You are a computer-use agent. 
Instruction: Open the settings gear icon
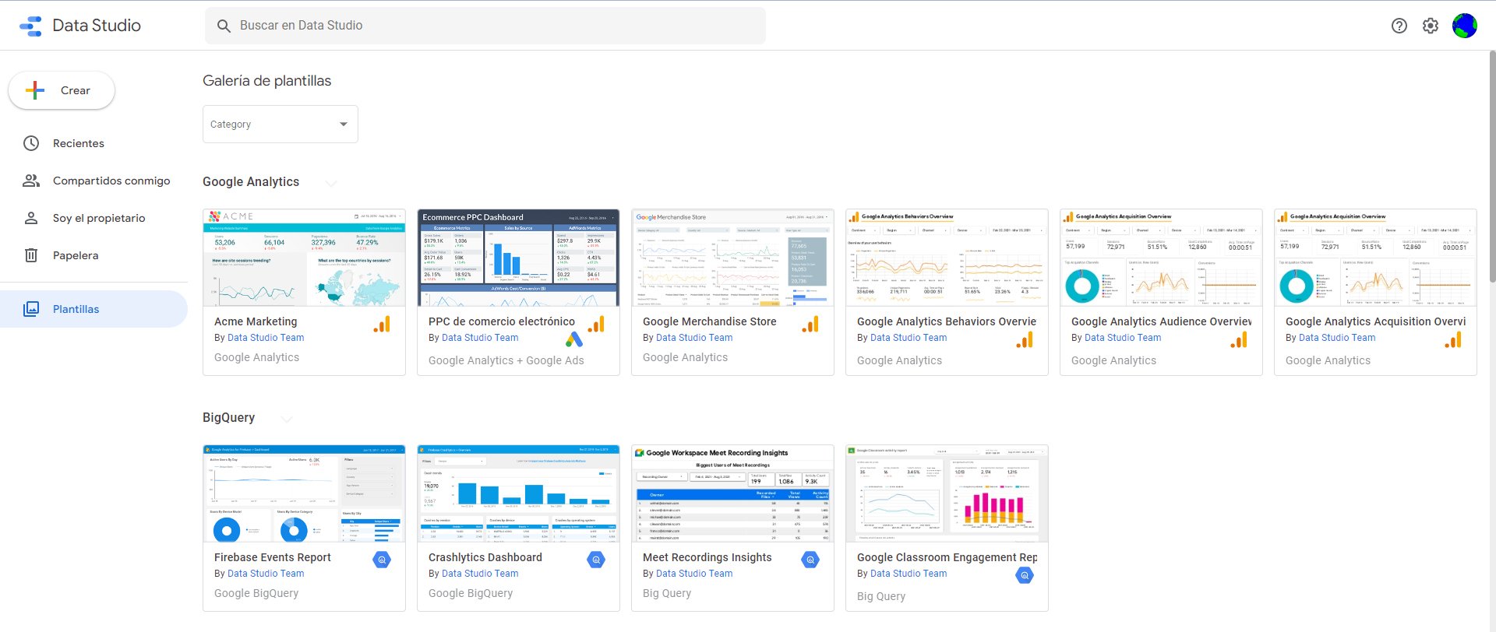[1430, 26]
